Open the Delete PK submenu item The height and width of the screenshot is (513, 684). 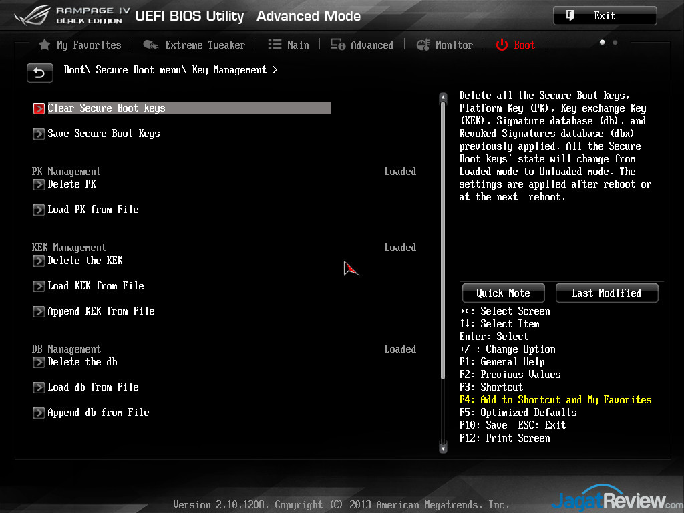click(72, 184)
